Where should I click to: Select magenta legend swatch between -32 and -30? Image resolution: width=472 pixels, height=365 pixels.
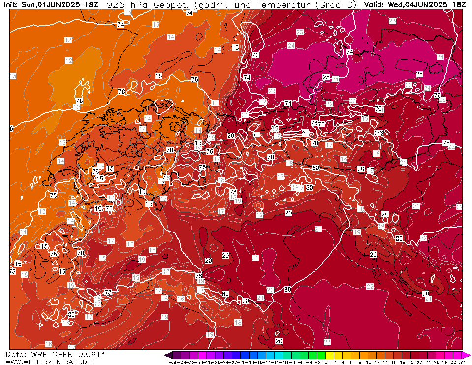[194, 355]
